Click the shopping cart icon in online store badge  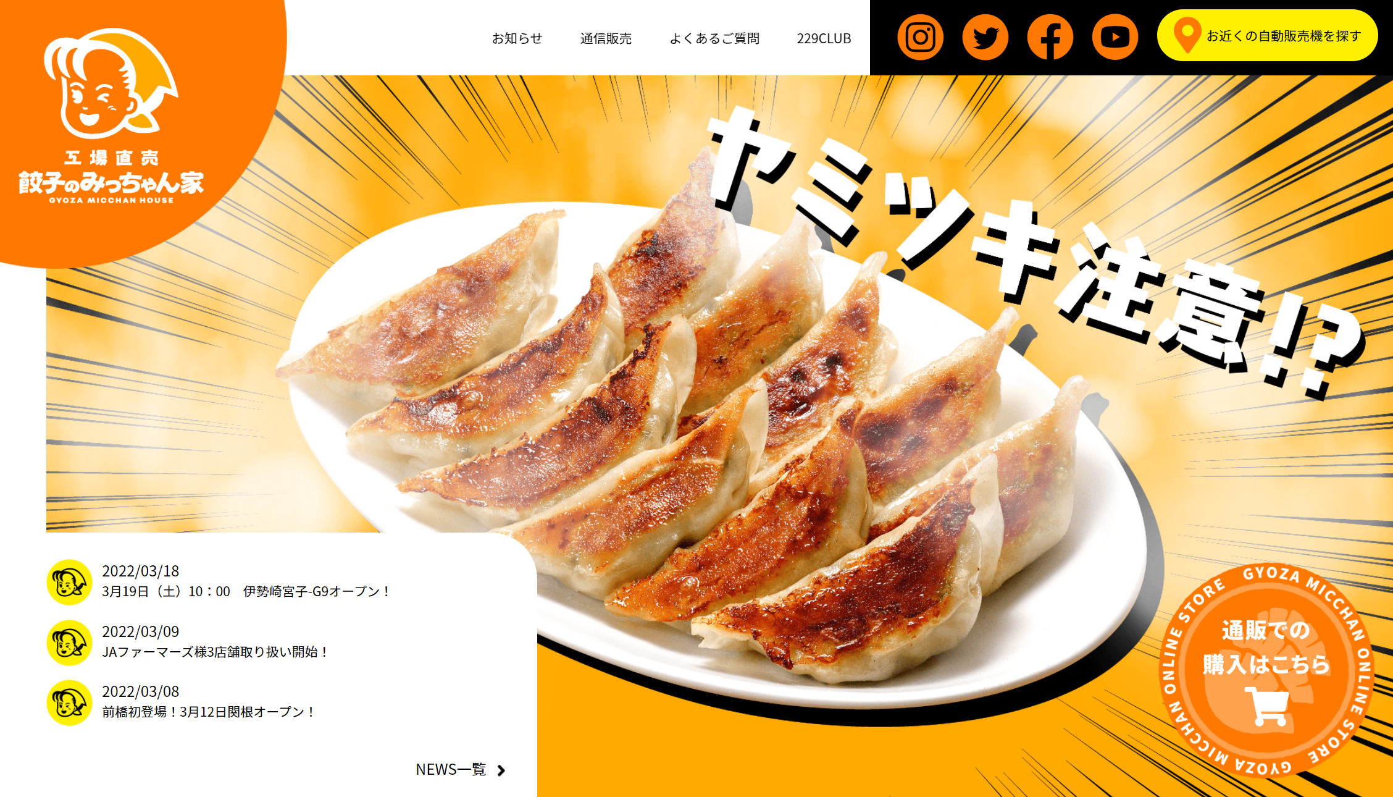(x=1267, y=706)
